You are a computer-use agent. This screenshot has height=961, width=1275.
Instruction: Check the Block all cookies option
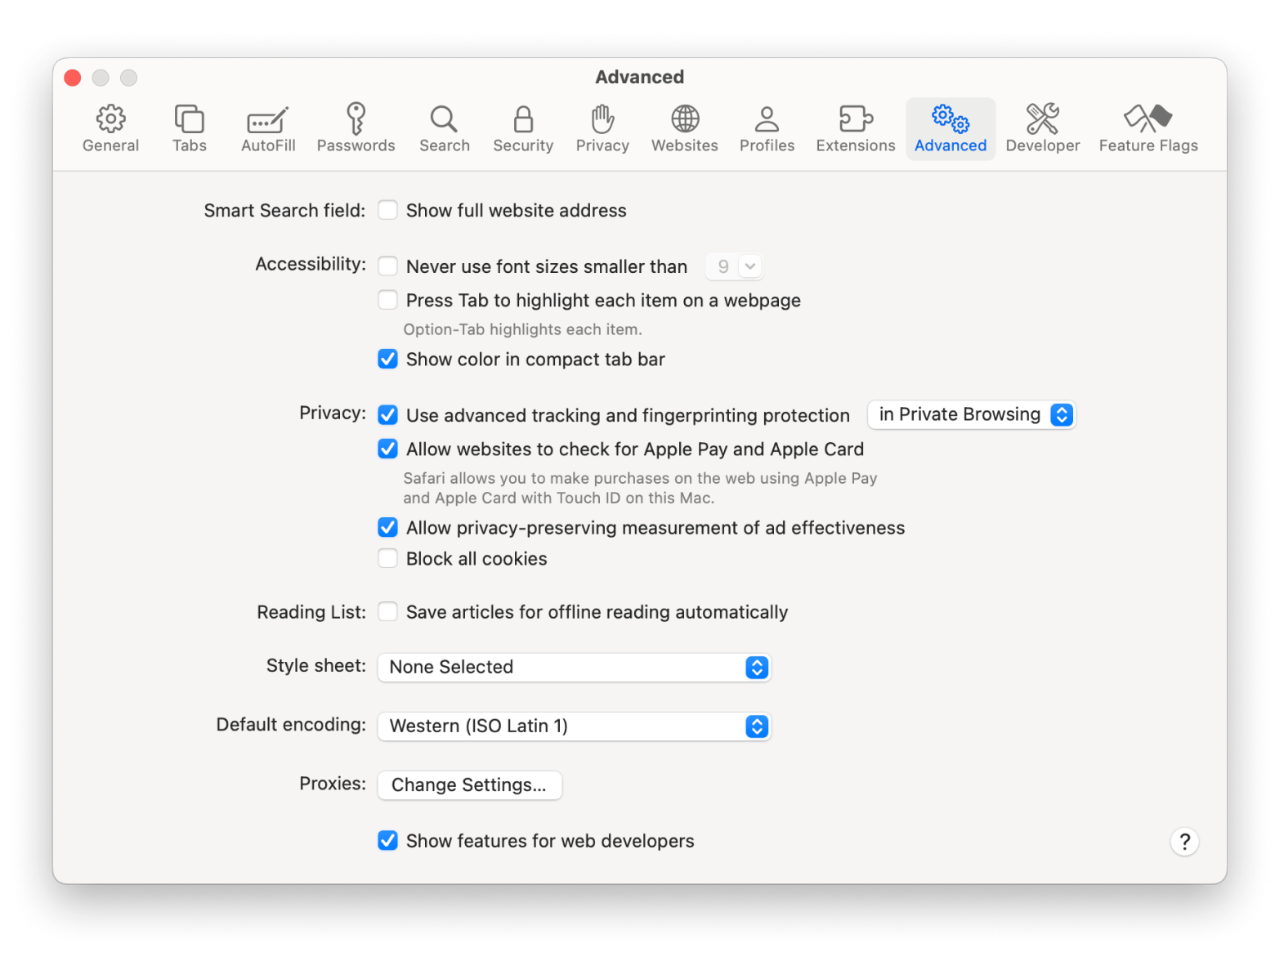(x=388, y=559)
